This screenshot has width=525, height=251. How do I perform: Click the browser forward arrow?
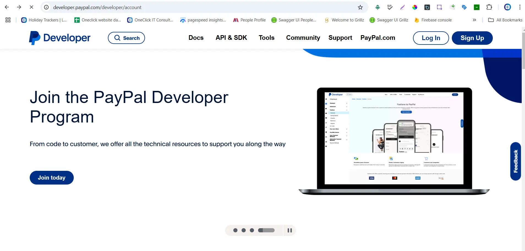point(19,7)
